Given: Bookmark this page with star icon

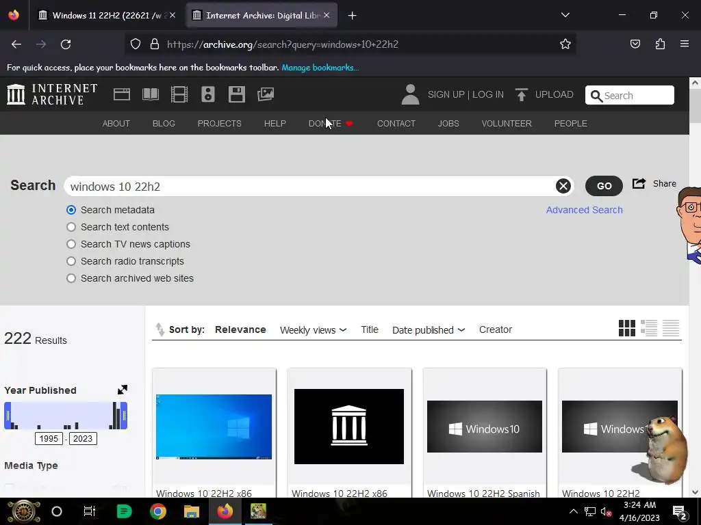Looking at the screenshot, I should click(x=565, y=44).
